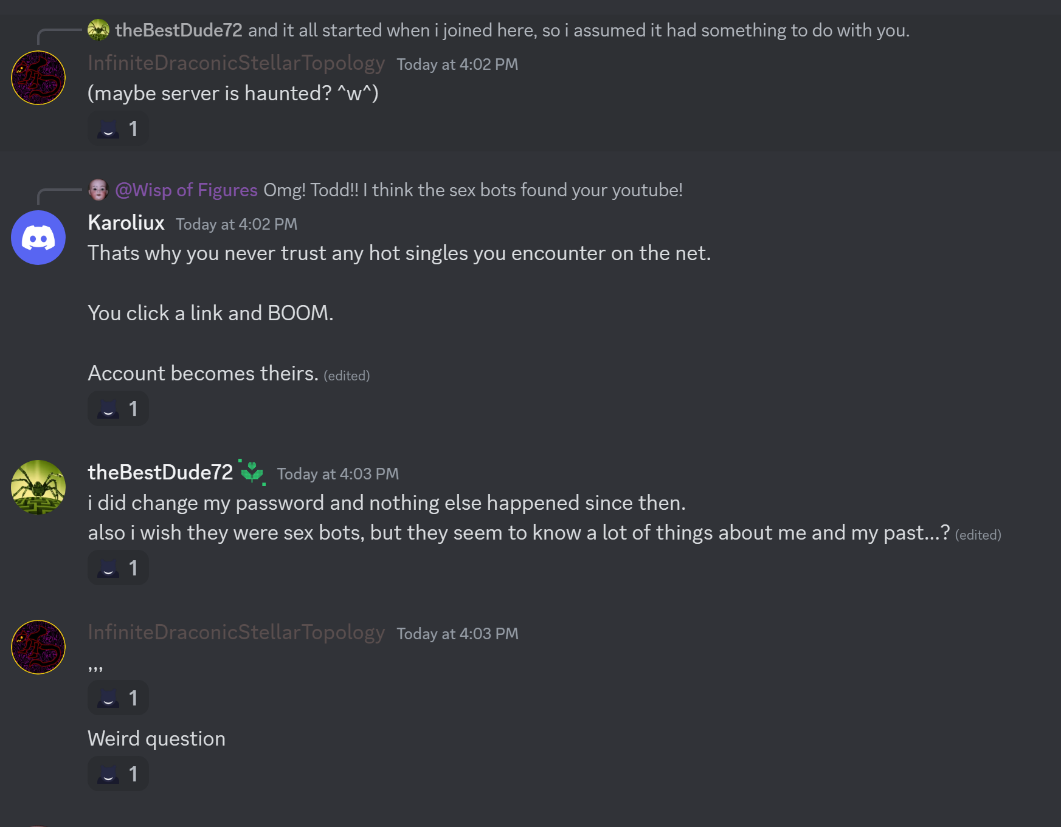Viewport: 1061px width, 827px height.
Task: Click the @Wisp of Figures mention
Action: (186, 190)
